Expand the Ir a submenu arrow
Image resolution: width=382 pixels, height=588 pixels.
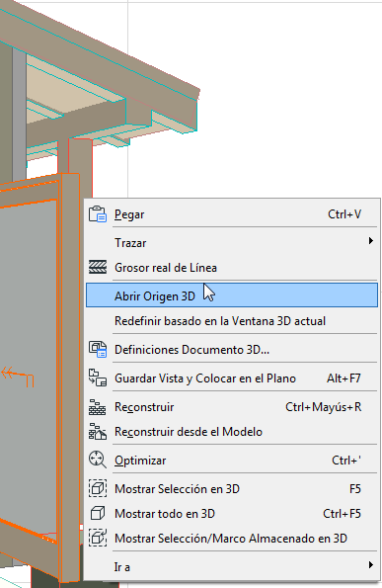coord(371,564)
